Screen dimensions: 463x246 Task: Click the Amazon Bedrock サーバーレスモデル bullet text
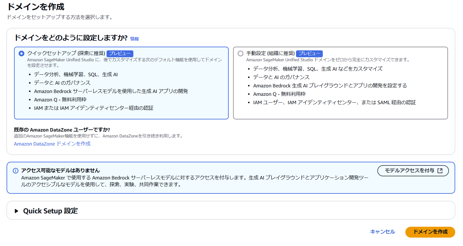click(111, 91)
